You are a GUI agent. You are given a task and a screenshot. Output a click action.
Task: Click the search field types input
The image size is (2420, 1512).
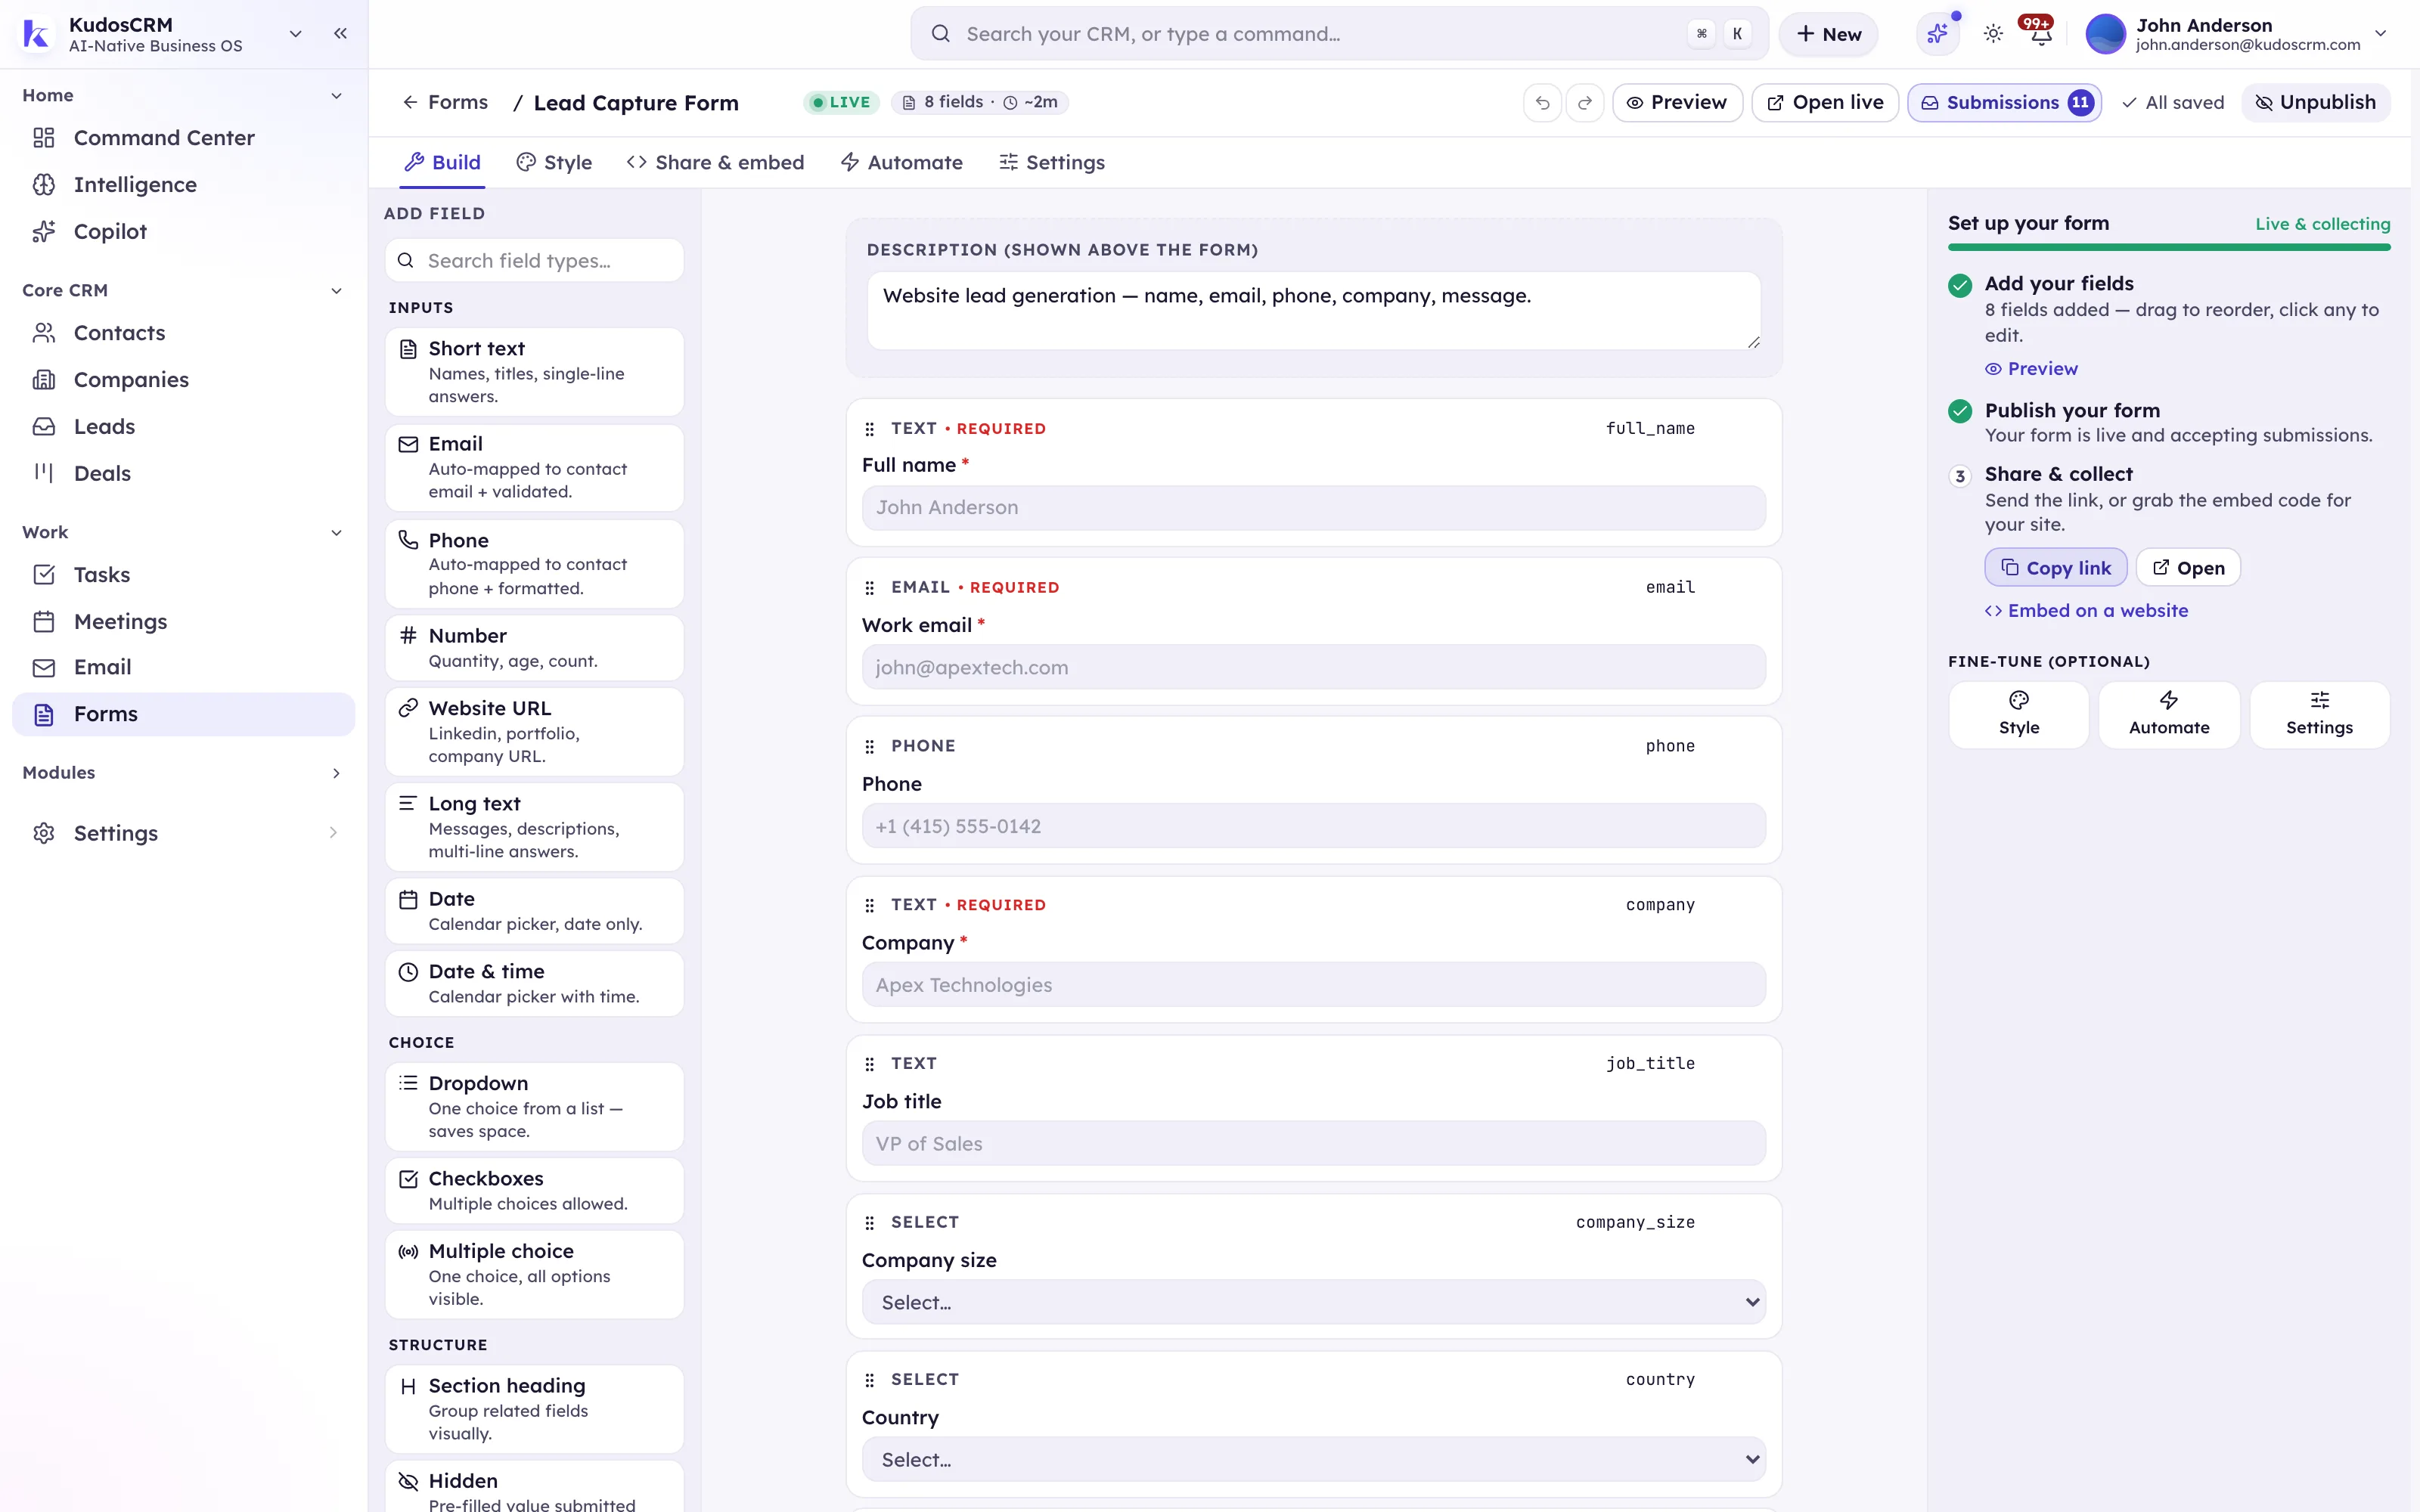click(534, 261)
